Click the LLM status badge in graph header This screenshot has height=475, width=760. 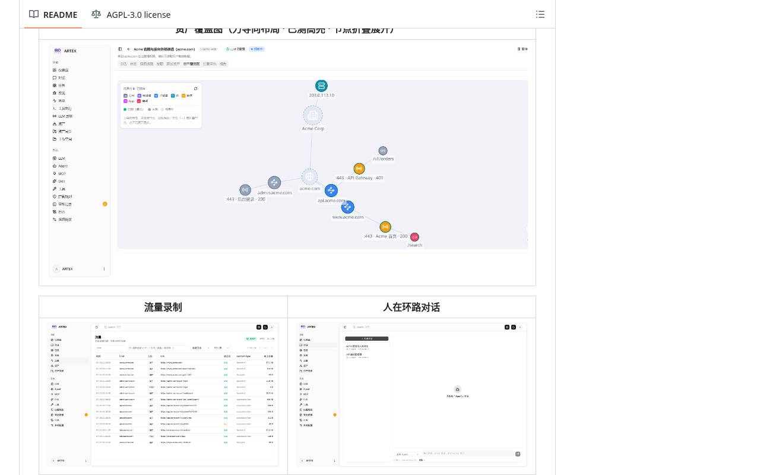[x=236, y=49]
